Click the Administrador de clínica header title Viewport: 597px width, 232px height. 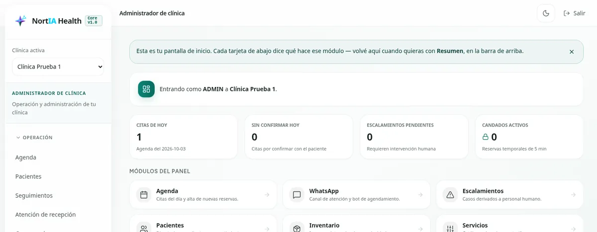pos(152,13)
